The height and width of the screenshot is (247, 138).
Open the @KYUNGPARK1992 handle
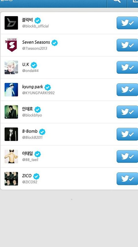pos(38,93)
